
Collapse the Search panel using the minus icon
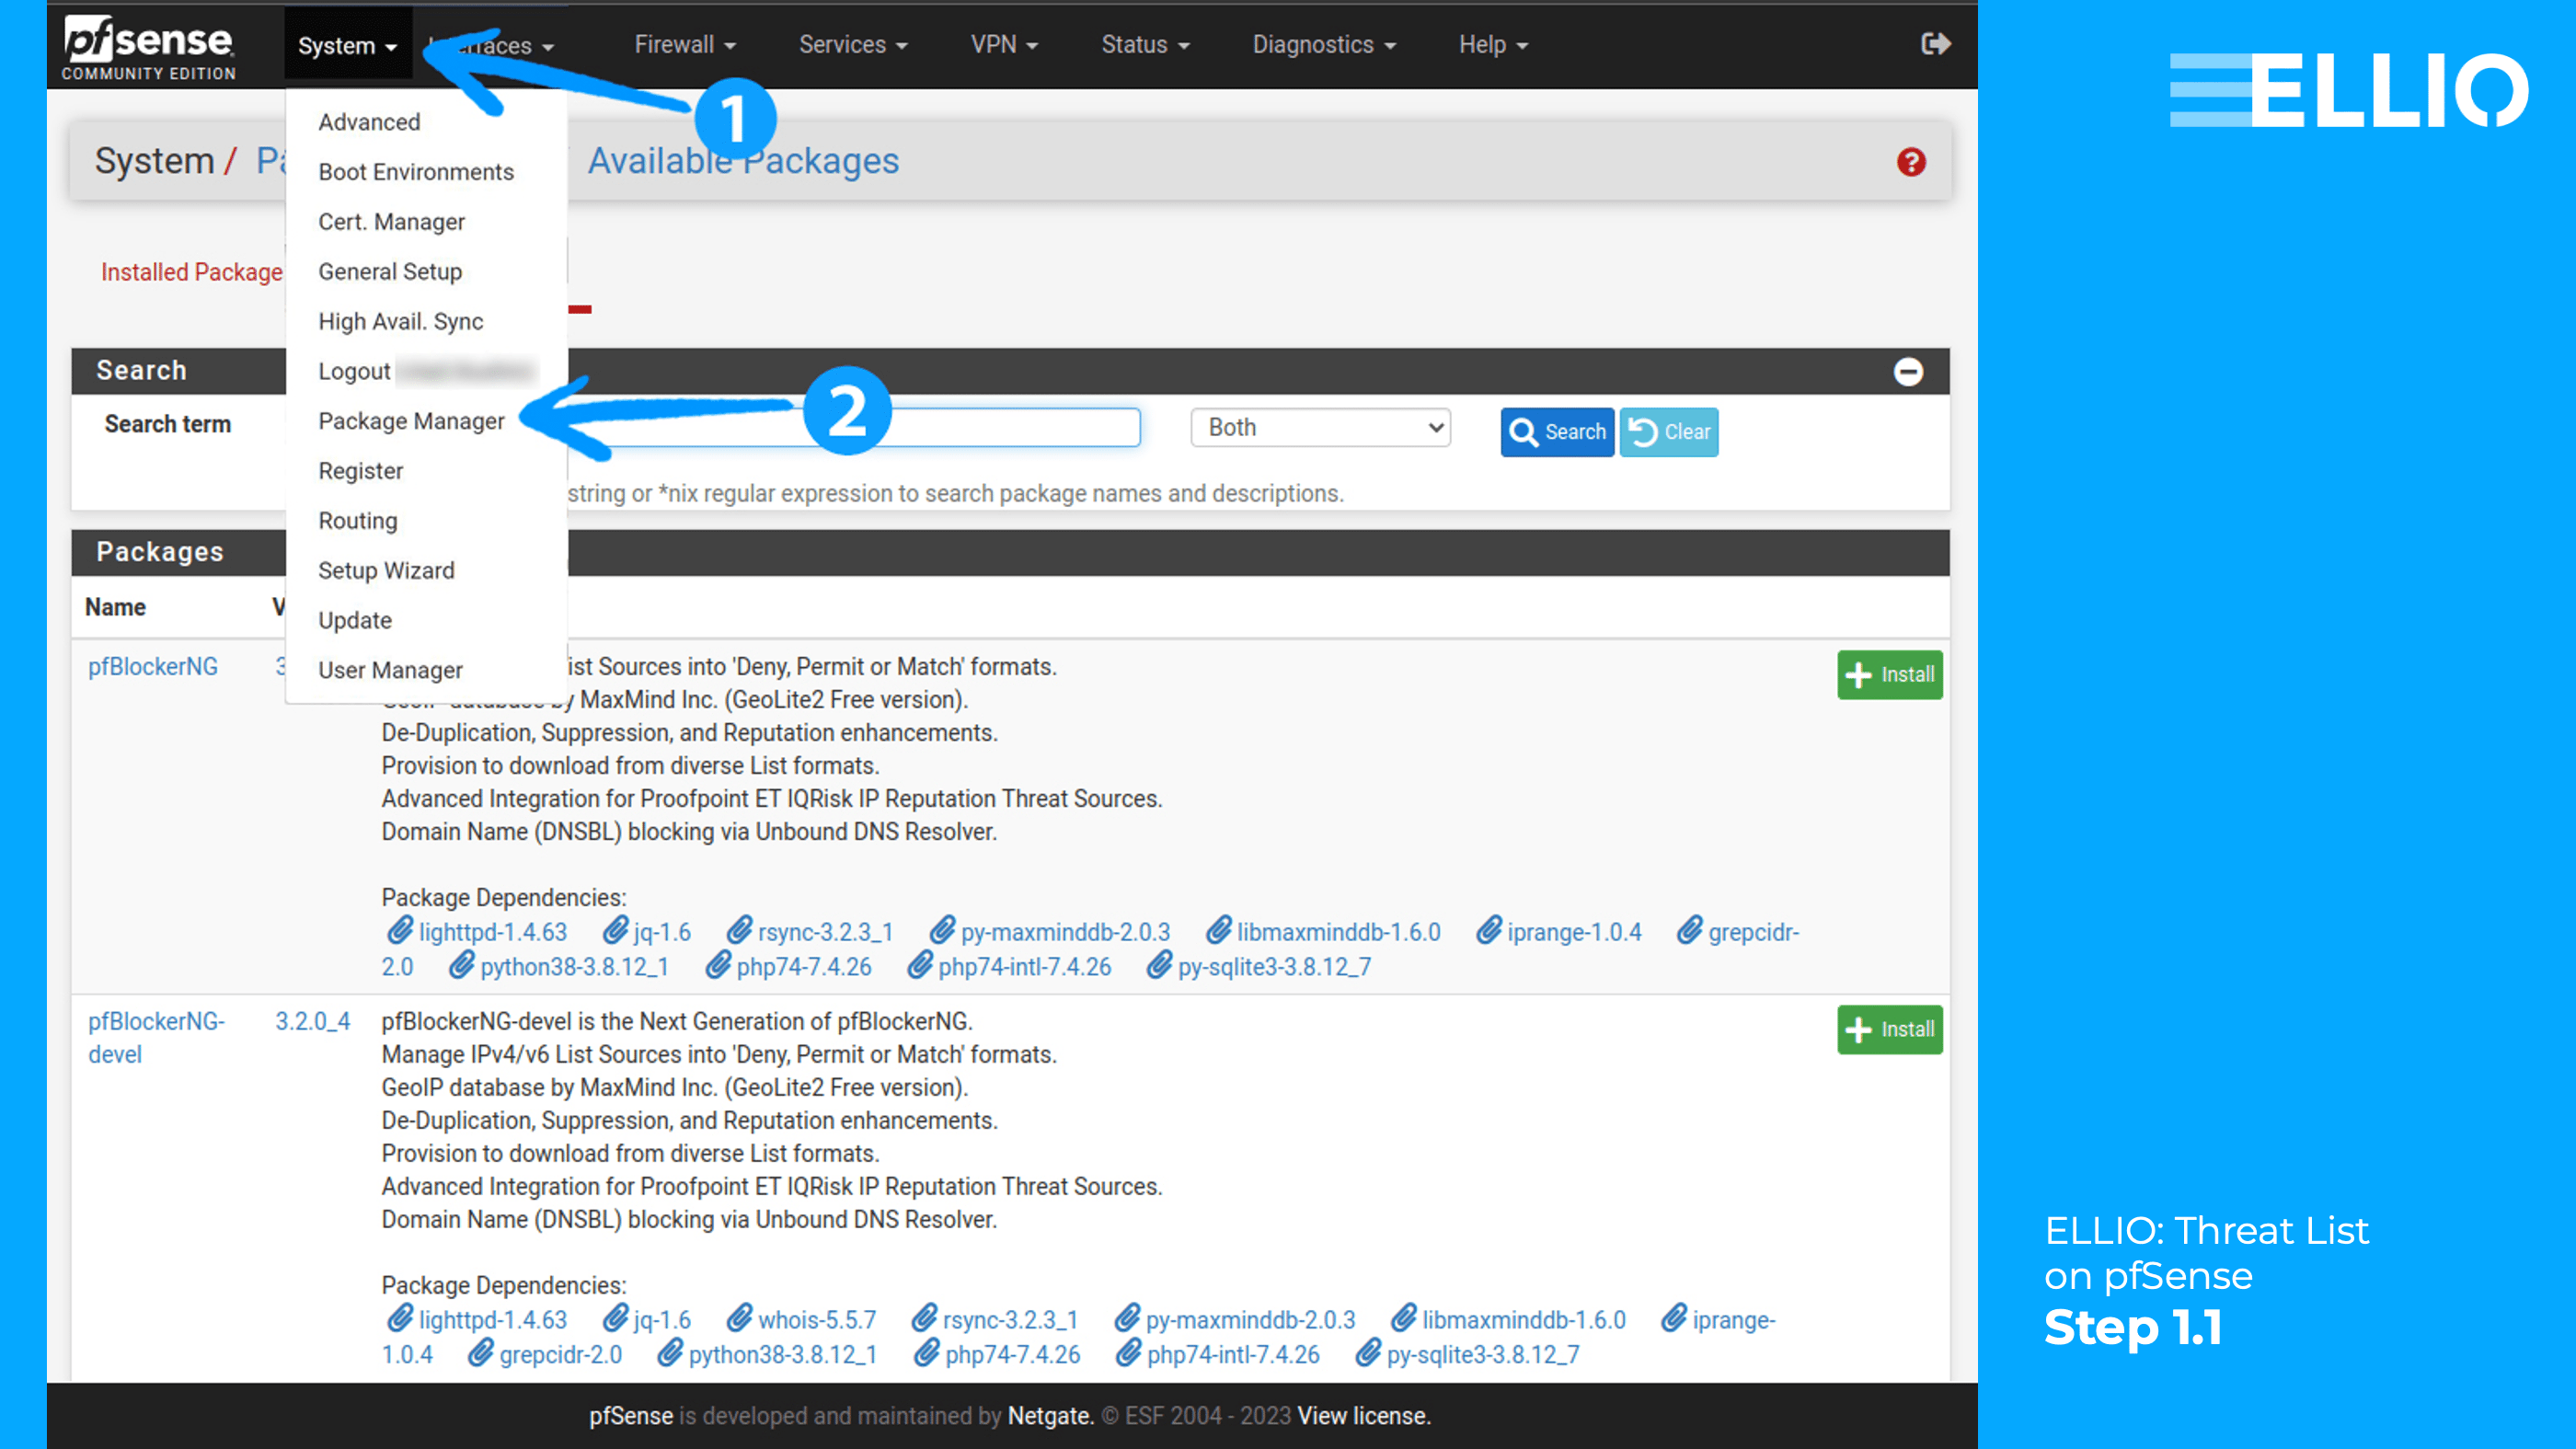pyautogui.click(x=1908, y=371)
